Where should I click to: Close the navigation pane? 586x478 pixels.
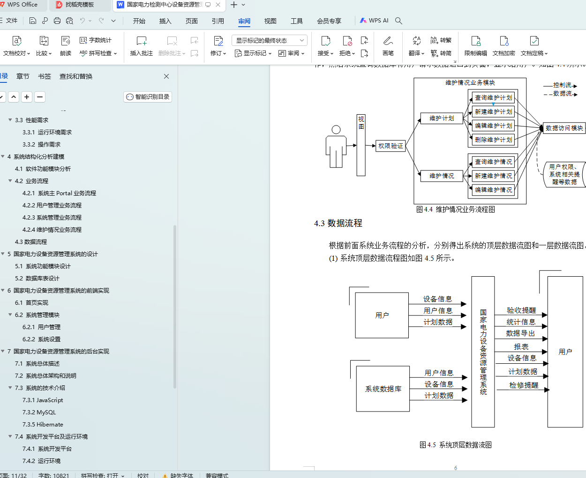pos(166,76)
